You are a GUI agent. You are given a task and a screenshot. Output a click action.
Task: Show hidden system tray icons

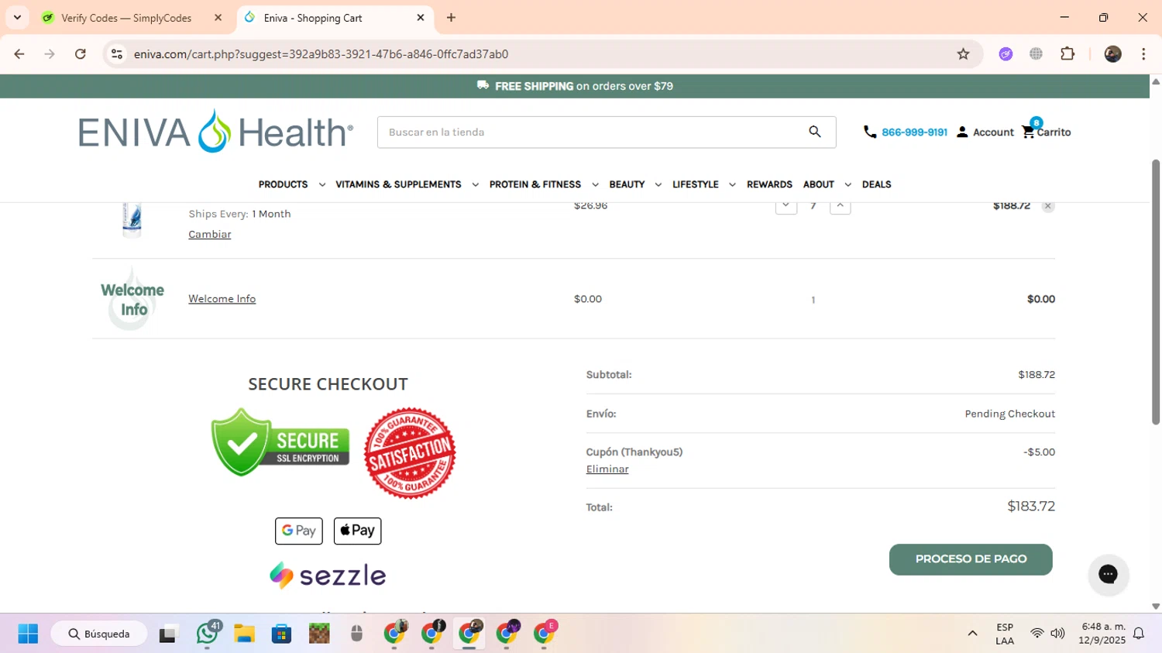click(x=972, y=634)
